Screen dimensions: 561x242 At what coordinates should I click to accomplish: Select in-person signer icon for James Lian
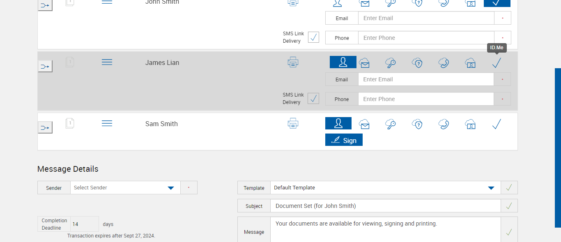point(343,62)
